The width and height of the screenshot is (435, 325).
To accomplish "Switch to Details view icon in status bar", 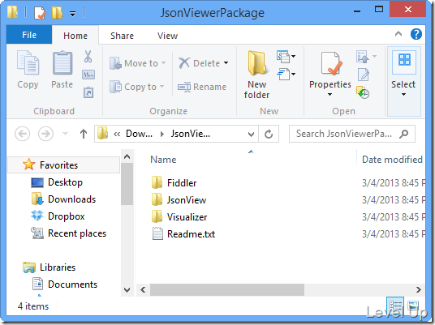I will pyautogui.click(x=395, y=306).
